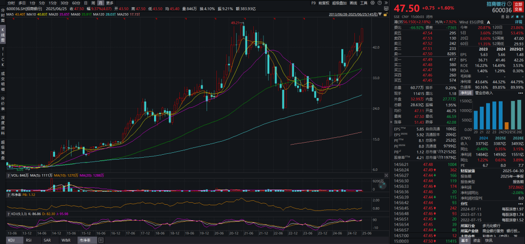525x244 pixels.
Task: Open more options in 分红 section
Action: (x=520, y=205)
